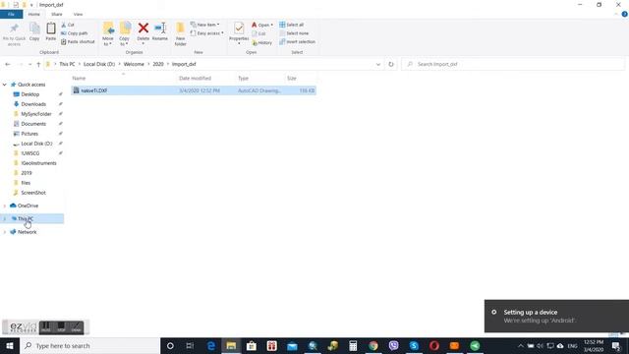Click Paste shortcut in the ribbon
The height and width of the screenshot is (354, 629).
coord(78,41)
